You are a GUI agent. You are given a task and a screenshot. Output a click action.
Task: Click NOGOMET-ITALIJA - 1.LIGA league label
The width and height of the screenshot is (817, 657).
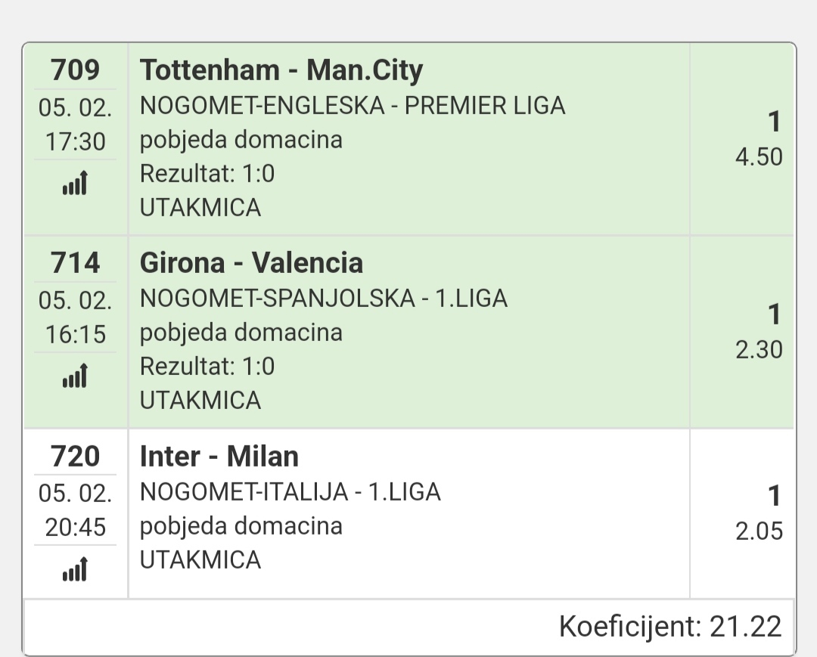coord(290,492)
